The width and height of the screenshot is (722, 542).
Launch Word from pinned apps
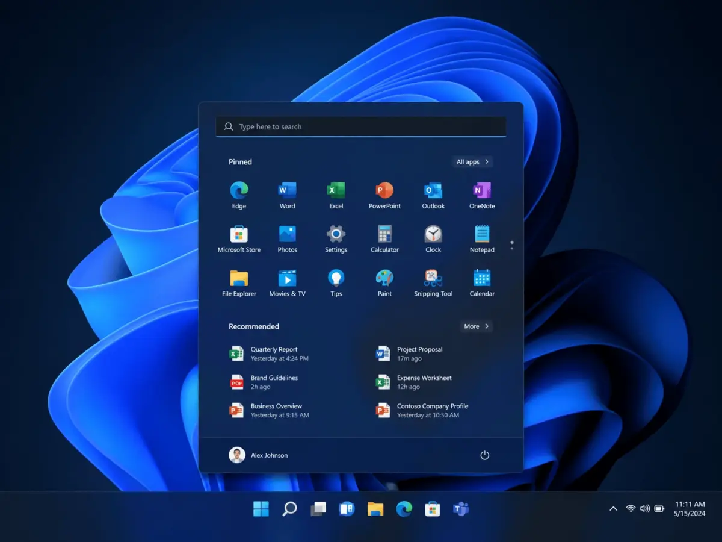click(288, 196)
